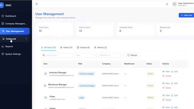Click the warehouse manager role tag

point(87,86)
